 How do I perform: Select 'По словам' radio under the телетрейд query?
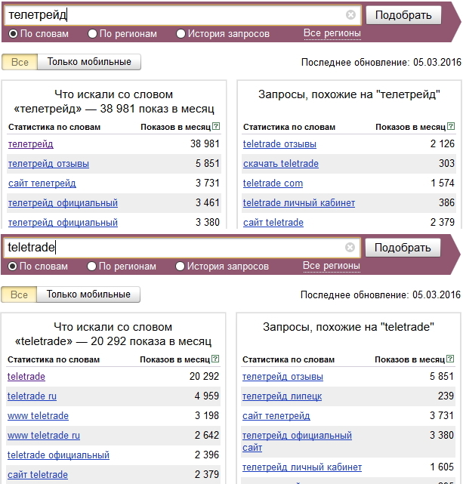point(13,34)
